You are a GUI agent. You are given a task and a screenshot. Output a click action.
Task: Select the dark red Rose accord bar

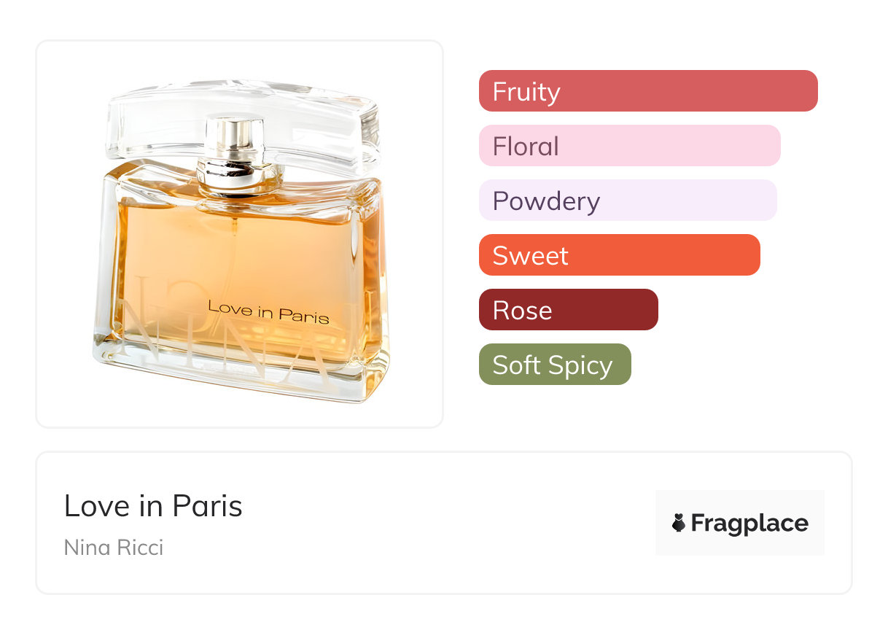[x=568, y=310]
